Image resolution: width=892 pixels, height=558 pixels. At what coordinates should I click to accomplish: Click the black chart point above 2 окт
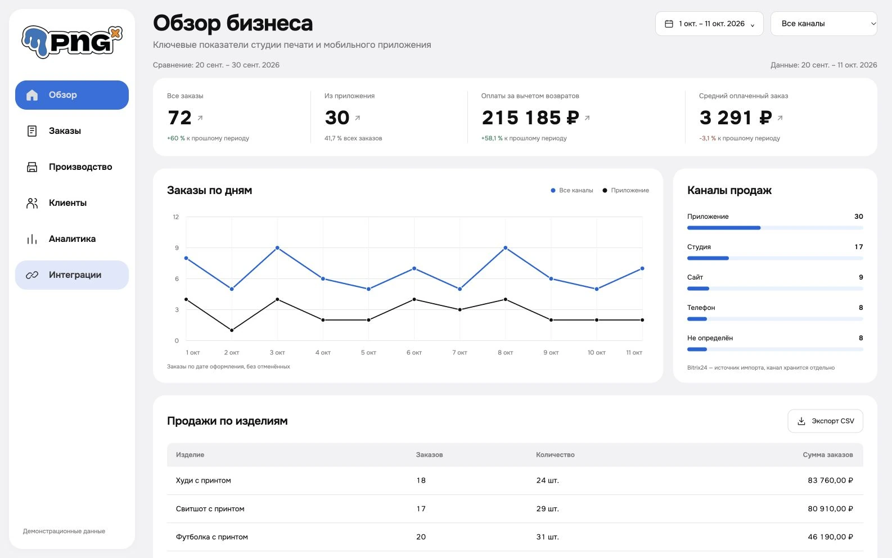232,330
